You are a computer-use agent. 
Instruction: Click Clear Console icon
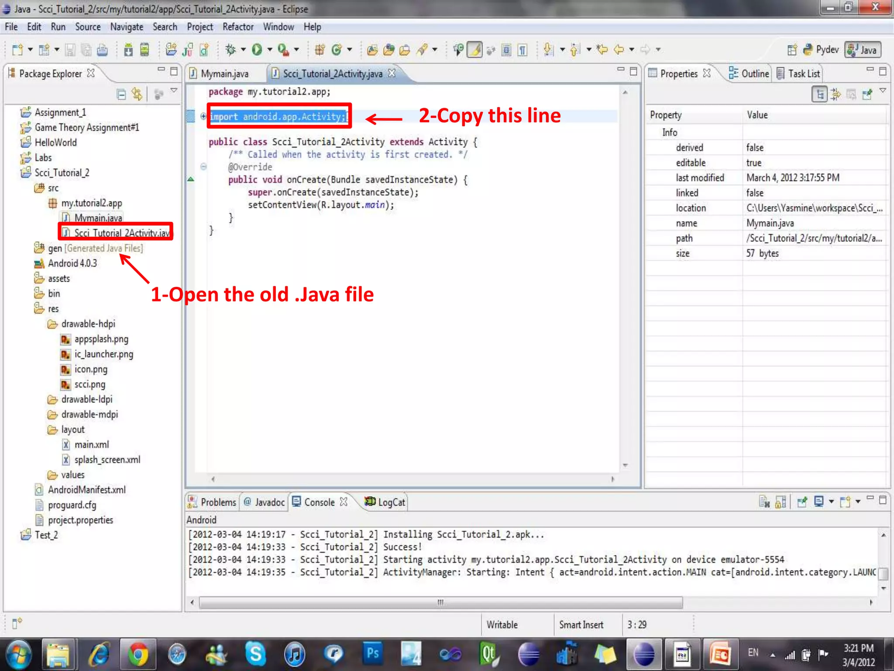pos(764,502)
